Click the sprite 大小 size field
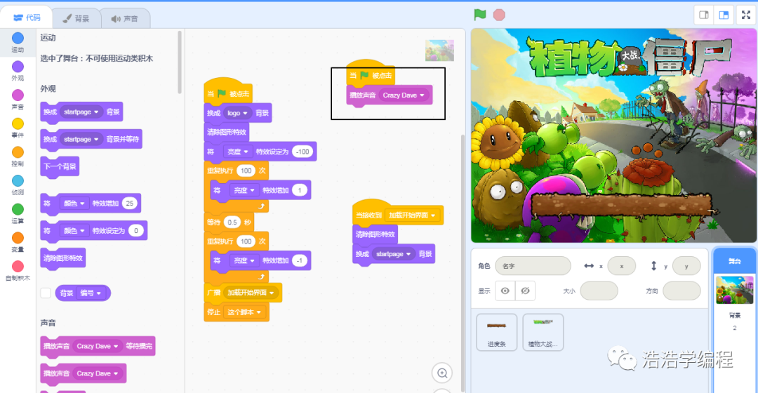 coord(599,291)
